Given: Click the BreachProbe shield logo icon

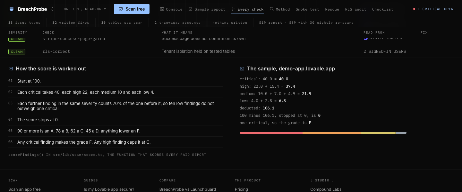Looking at the screenshot, I should tap(12, 9).
